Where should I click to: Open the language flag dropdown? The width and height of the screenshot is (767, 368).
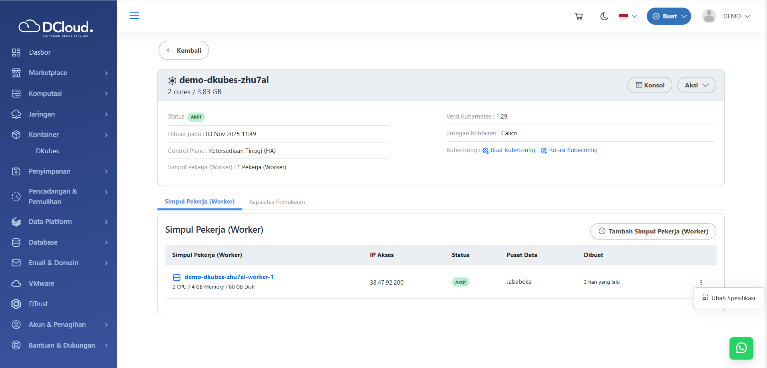pyautogui.click(x=628, y=16)
